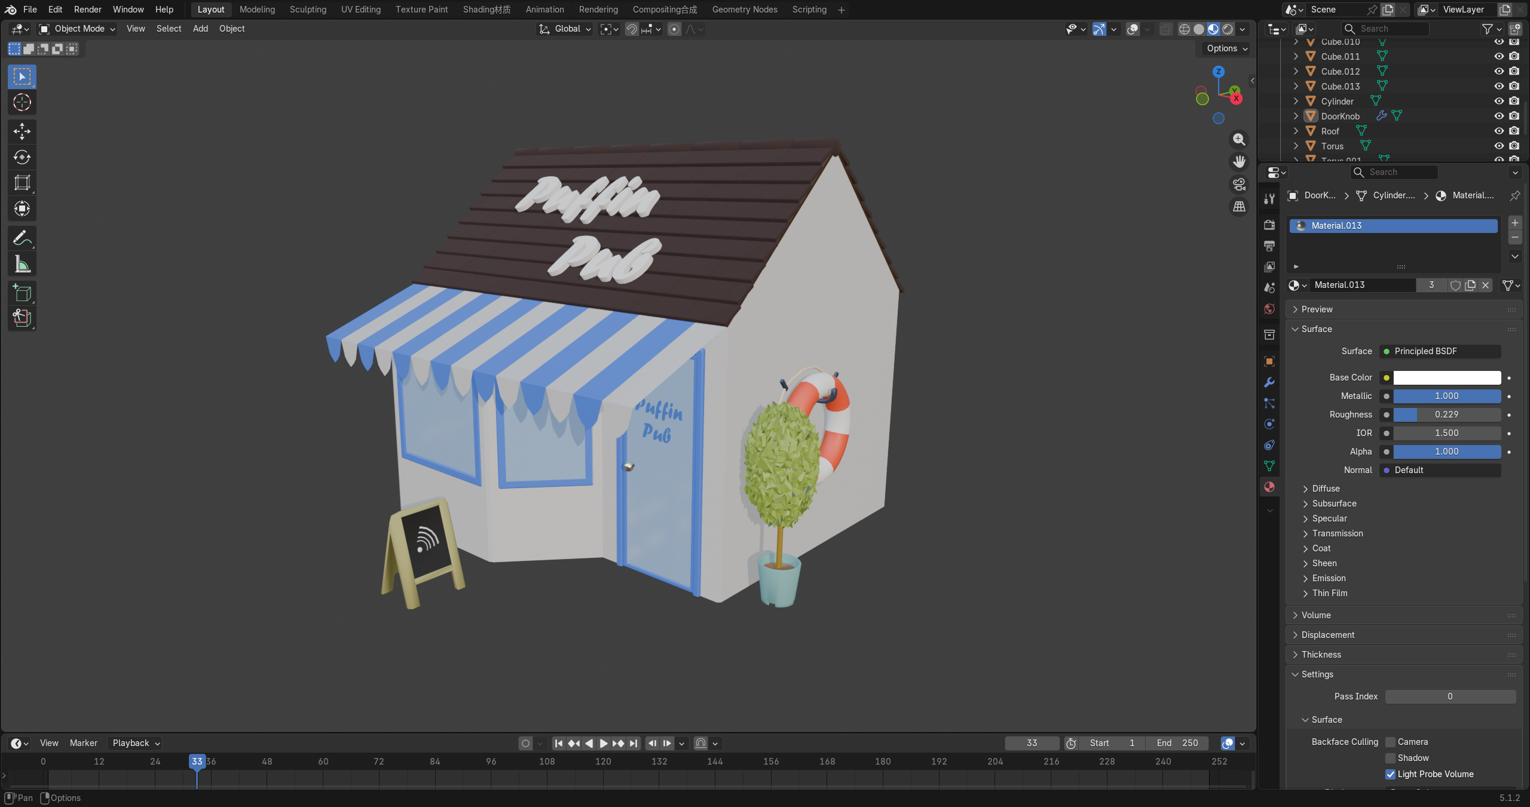Click the zoom magnifier viewport icon
The height and width of the screenshot is (807, 1530).
tap(1239, 139)
